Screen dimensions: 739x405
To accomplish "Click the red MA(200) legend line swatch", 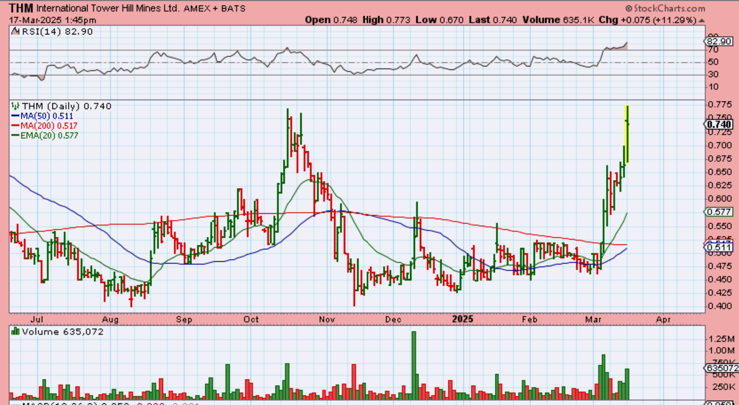I will 15,126.
